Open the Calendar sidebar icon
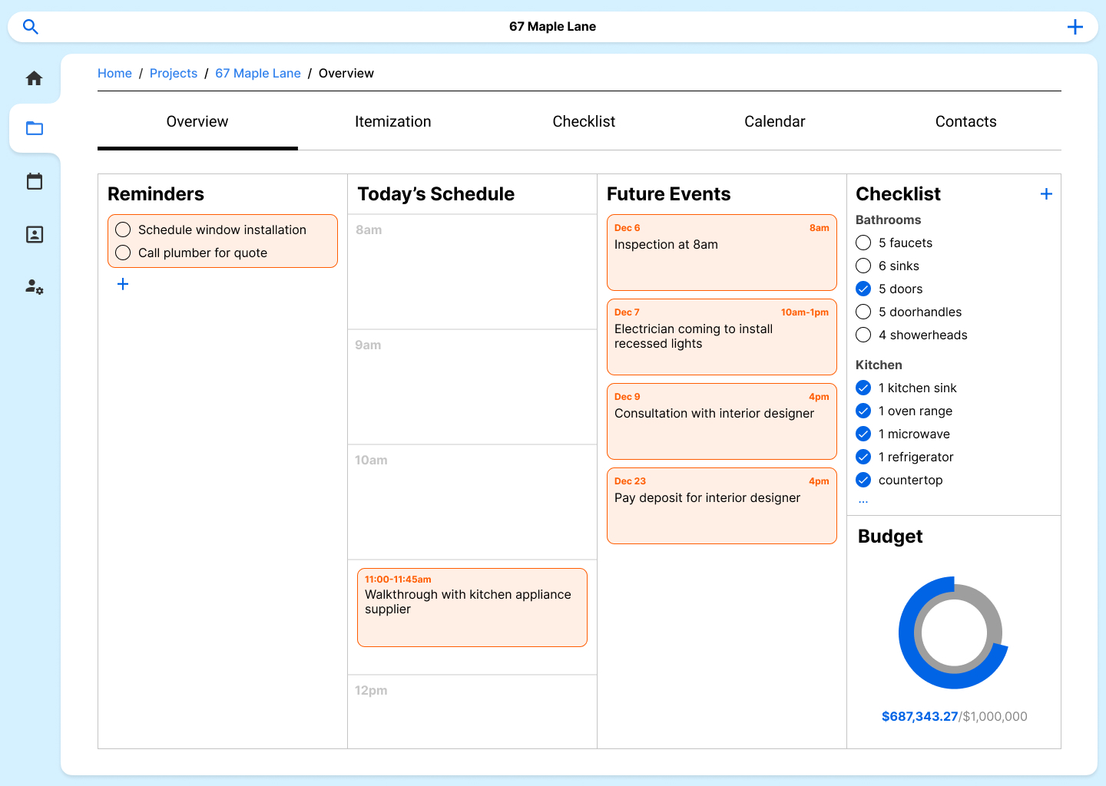Image resolution: width=1106 pixels, height=786 pixels. tap(35, 181)
